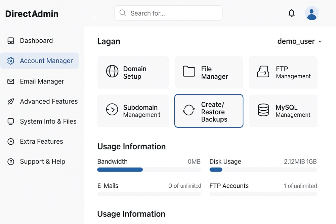This screenshot has width=336, height=224.
Task: Click the Domain Setup globe icon
Action: (x=112, y=72)
